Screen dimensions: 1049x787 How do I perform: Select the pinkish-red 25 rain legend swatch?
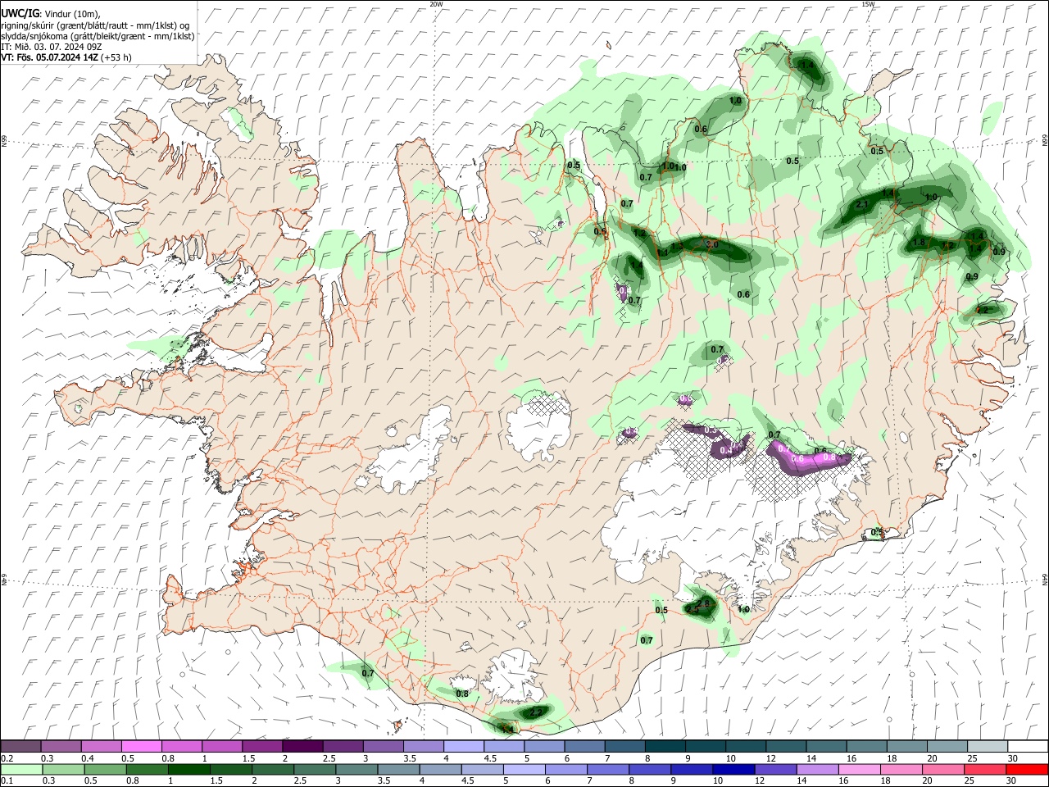click(x=985, y=769)
